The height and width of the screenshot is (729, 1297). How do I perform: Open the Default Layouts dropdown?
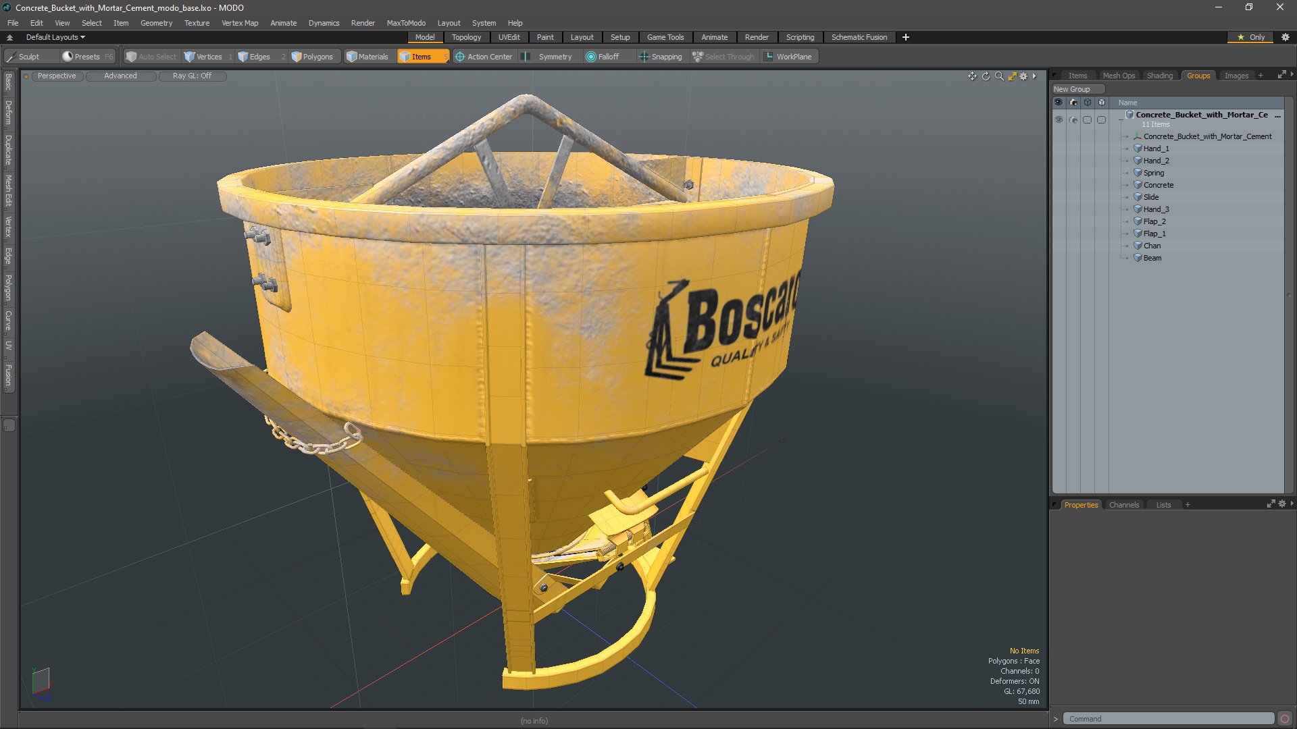tap(55, 37)
